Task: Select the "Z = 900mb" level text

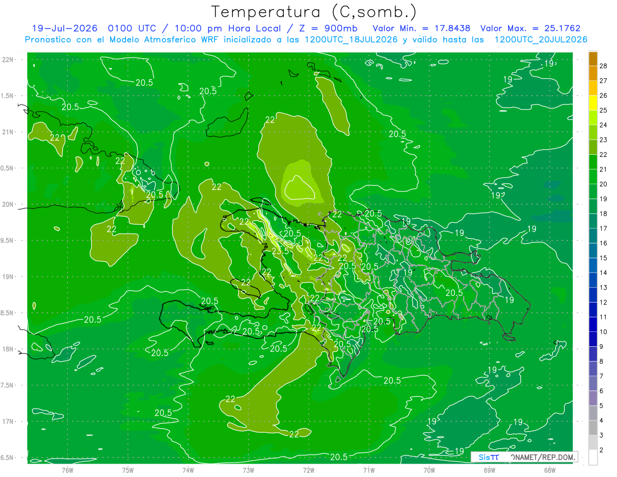Action: [x=329, y=28]
